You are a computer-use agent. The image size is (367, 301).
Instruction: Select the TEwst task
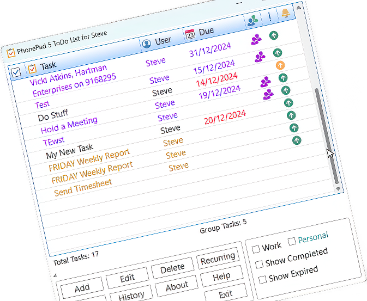[x=53, y=141]
